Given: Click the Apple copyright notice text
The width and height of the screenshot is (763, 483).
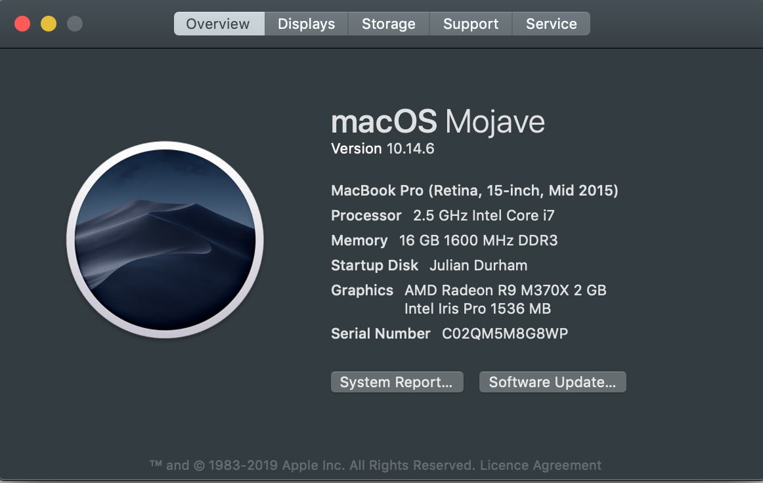Looking at the screenshot, I should point(313,465).
